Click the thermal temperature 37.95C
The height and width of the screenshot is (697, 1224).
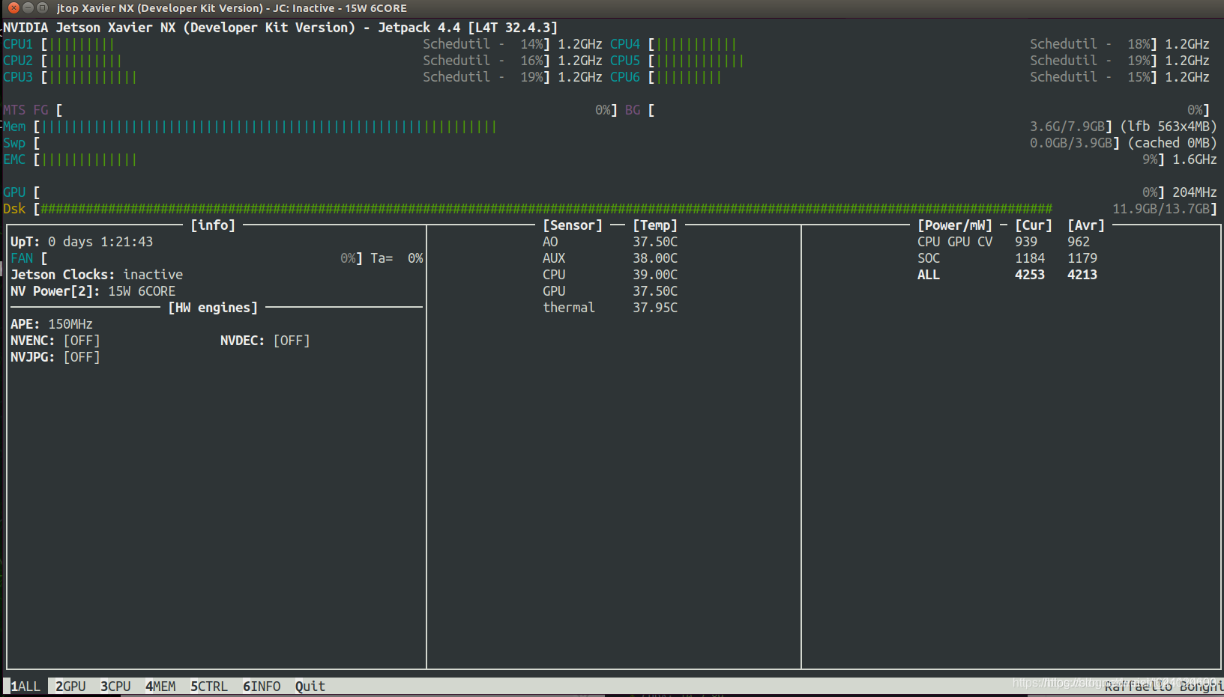point(655,308)
